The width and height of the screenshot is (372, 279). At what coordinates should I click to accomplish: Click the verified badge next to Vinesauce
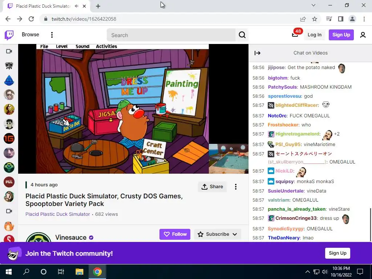(x=91, y=238)
